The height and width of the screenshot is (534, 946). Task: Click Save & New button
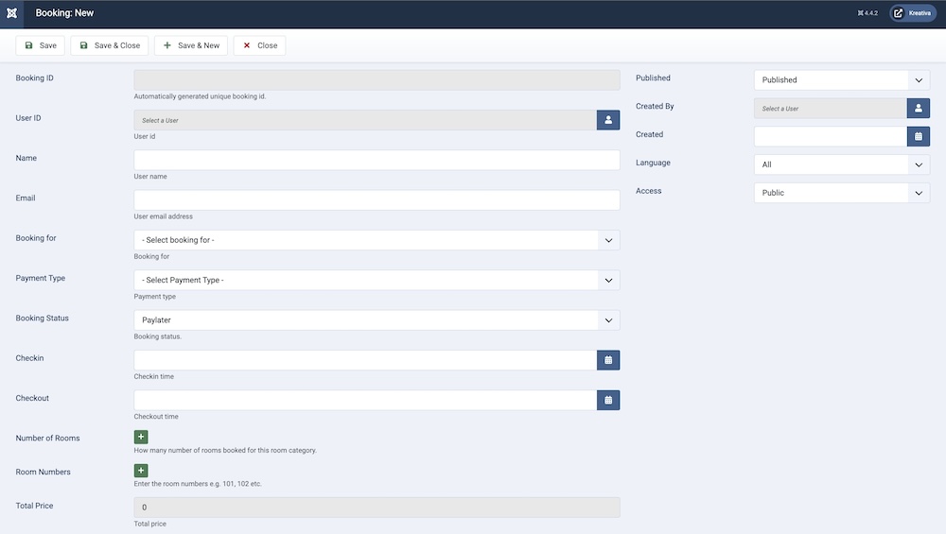point(190,45)
